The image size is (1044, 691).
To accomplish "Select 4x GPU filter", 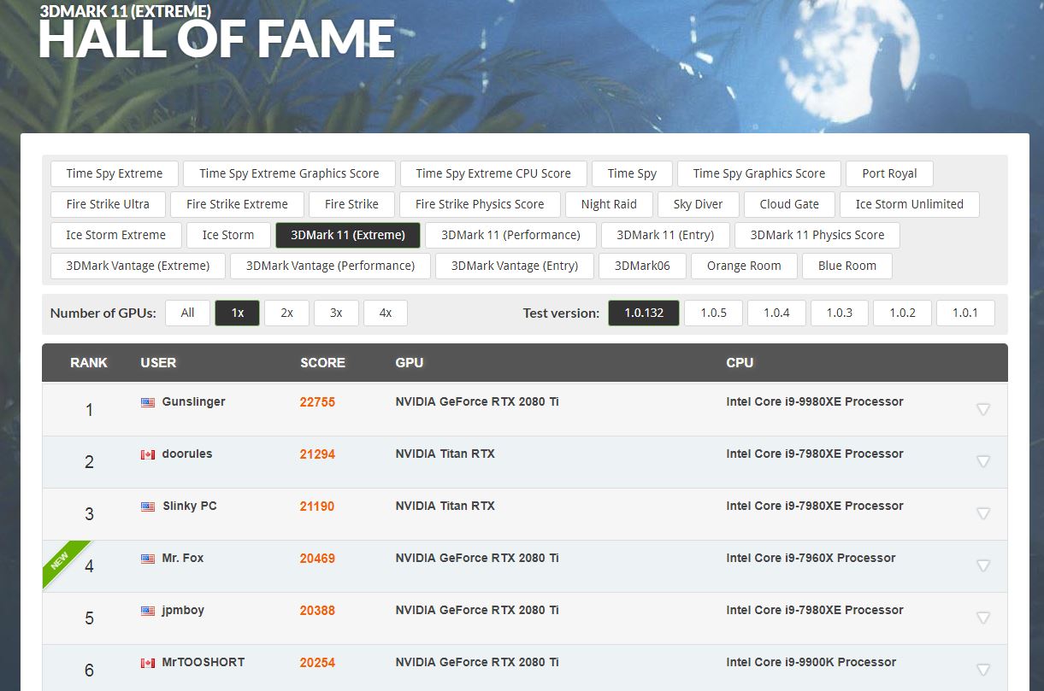I will 386,313.
